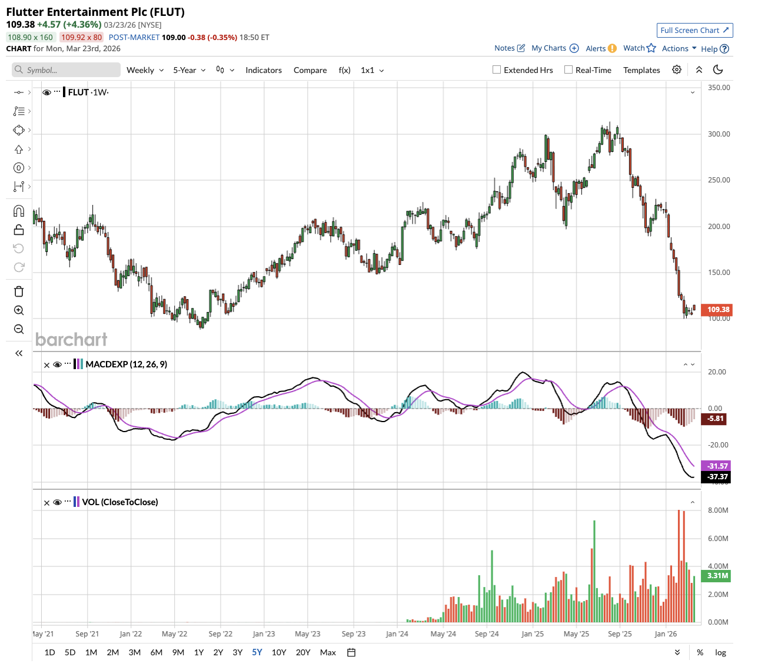Click the undo arrow in the drawing toolbar
This screenshot has height=670, width=758.
(19, 248)
